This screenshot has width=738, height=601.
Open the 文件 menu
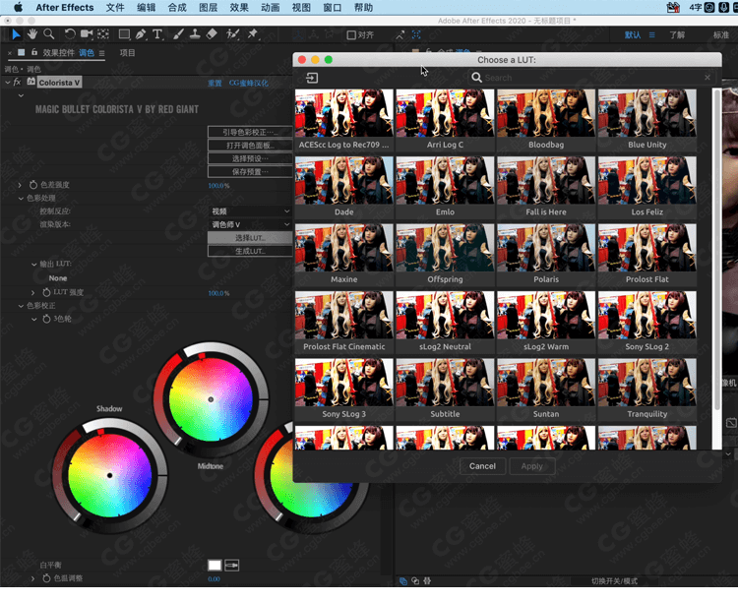(x=115, y=8)
